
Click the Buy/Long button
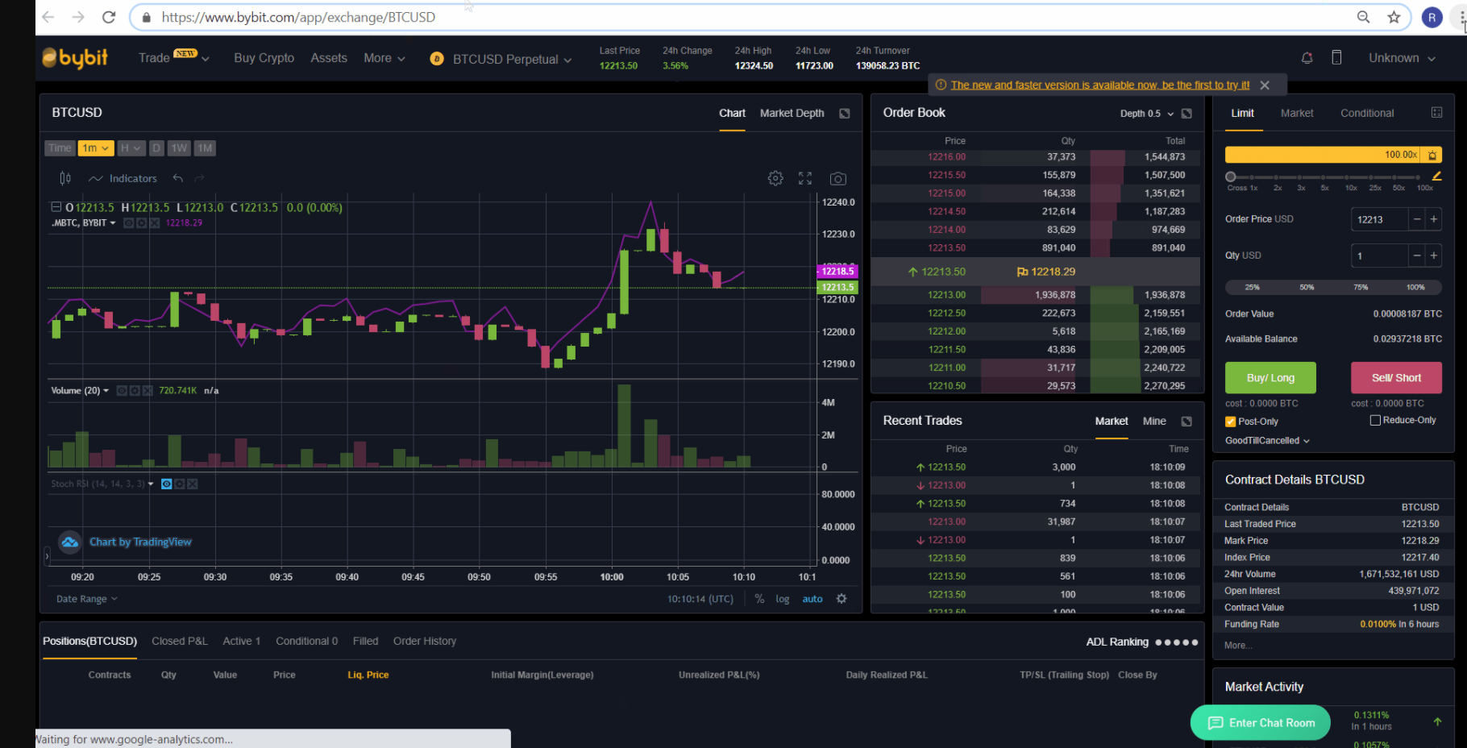[x=1270, y=377]
